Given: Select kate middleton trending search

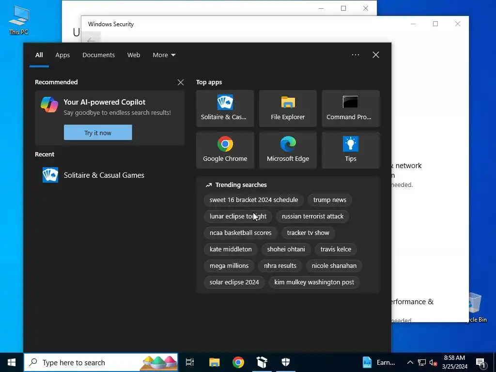Looking at the screenshot, I should [231, 249].
